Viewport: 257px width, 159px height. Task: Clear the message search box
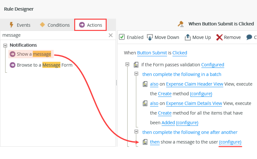coord(111,35)
